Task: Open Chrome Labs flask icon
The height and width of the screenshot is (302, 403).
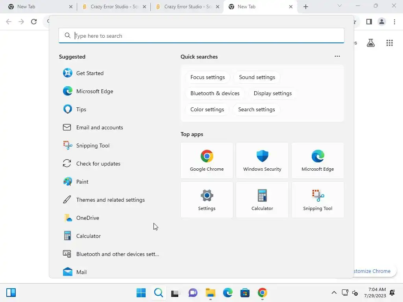Action: [x=371, y=43]
